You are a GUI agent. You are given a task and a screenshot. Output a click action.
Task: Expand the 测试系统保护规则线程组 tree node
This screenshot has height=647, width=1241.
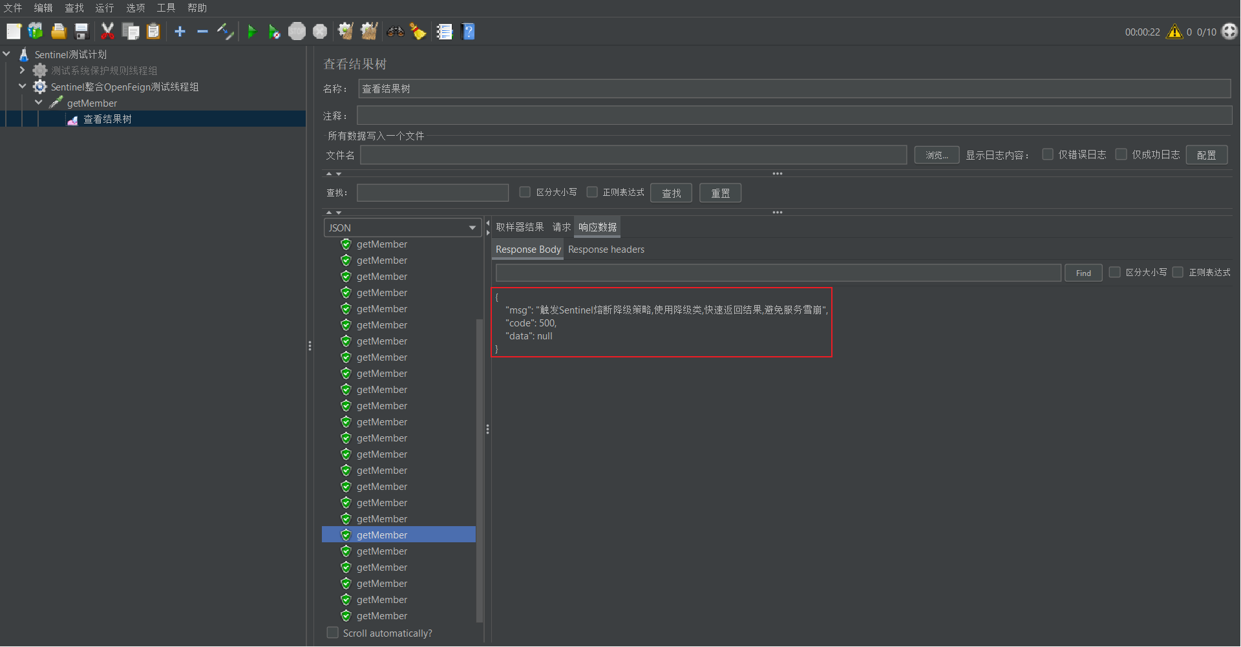[22, 70]
